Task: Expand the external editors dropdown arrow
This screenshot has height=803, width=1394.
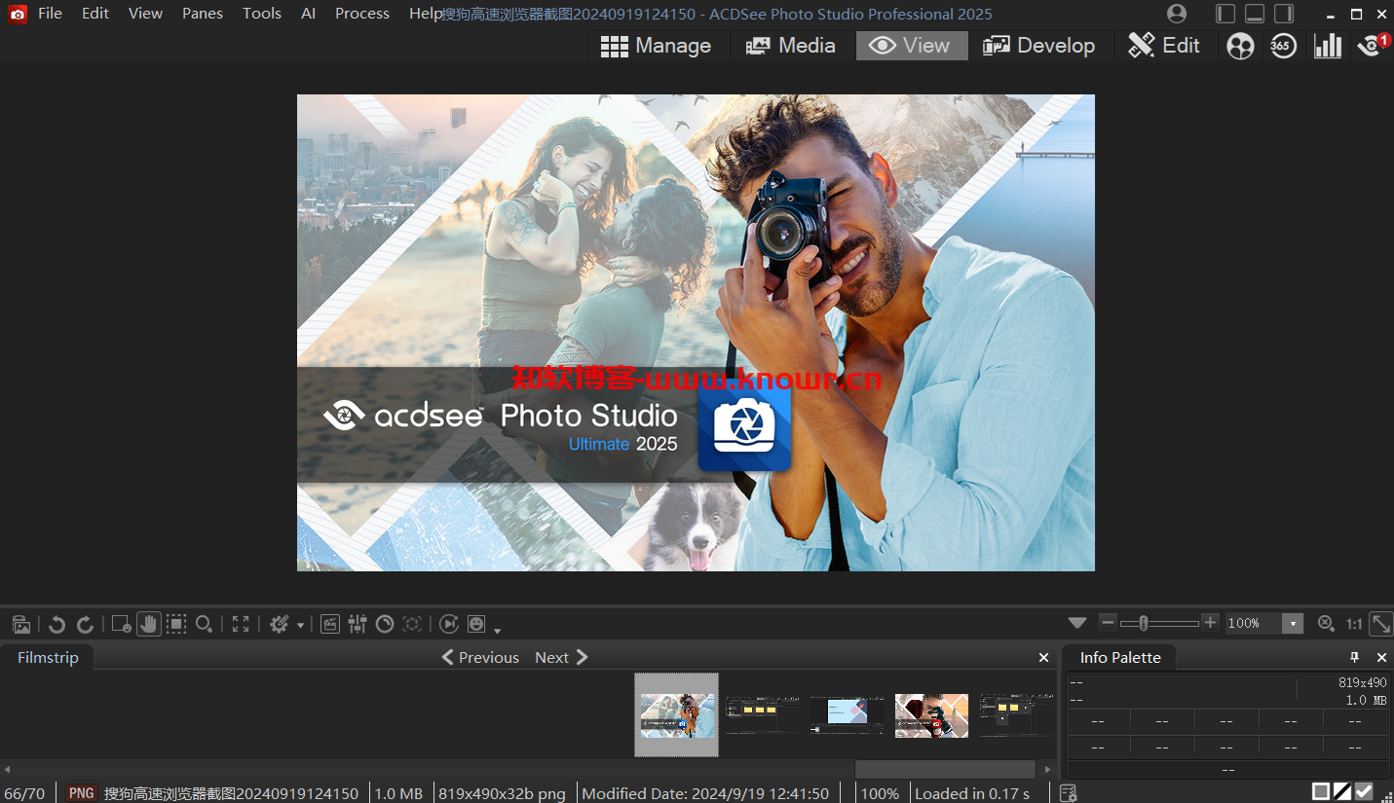Action: [300, 625]
